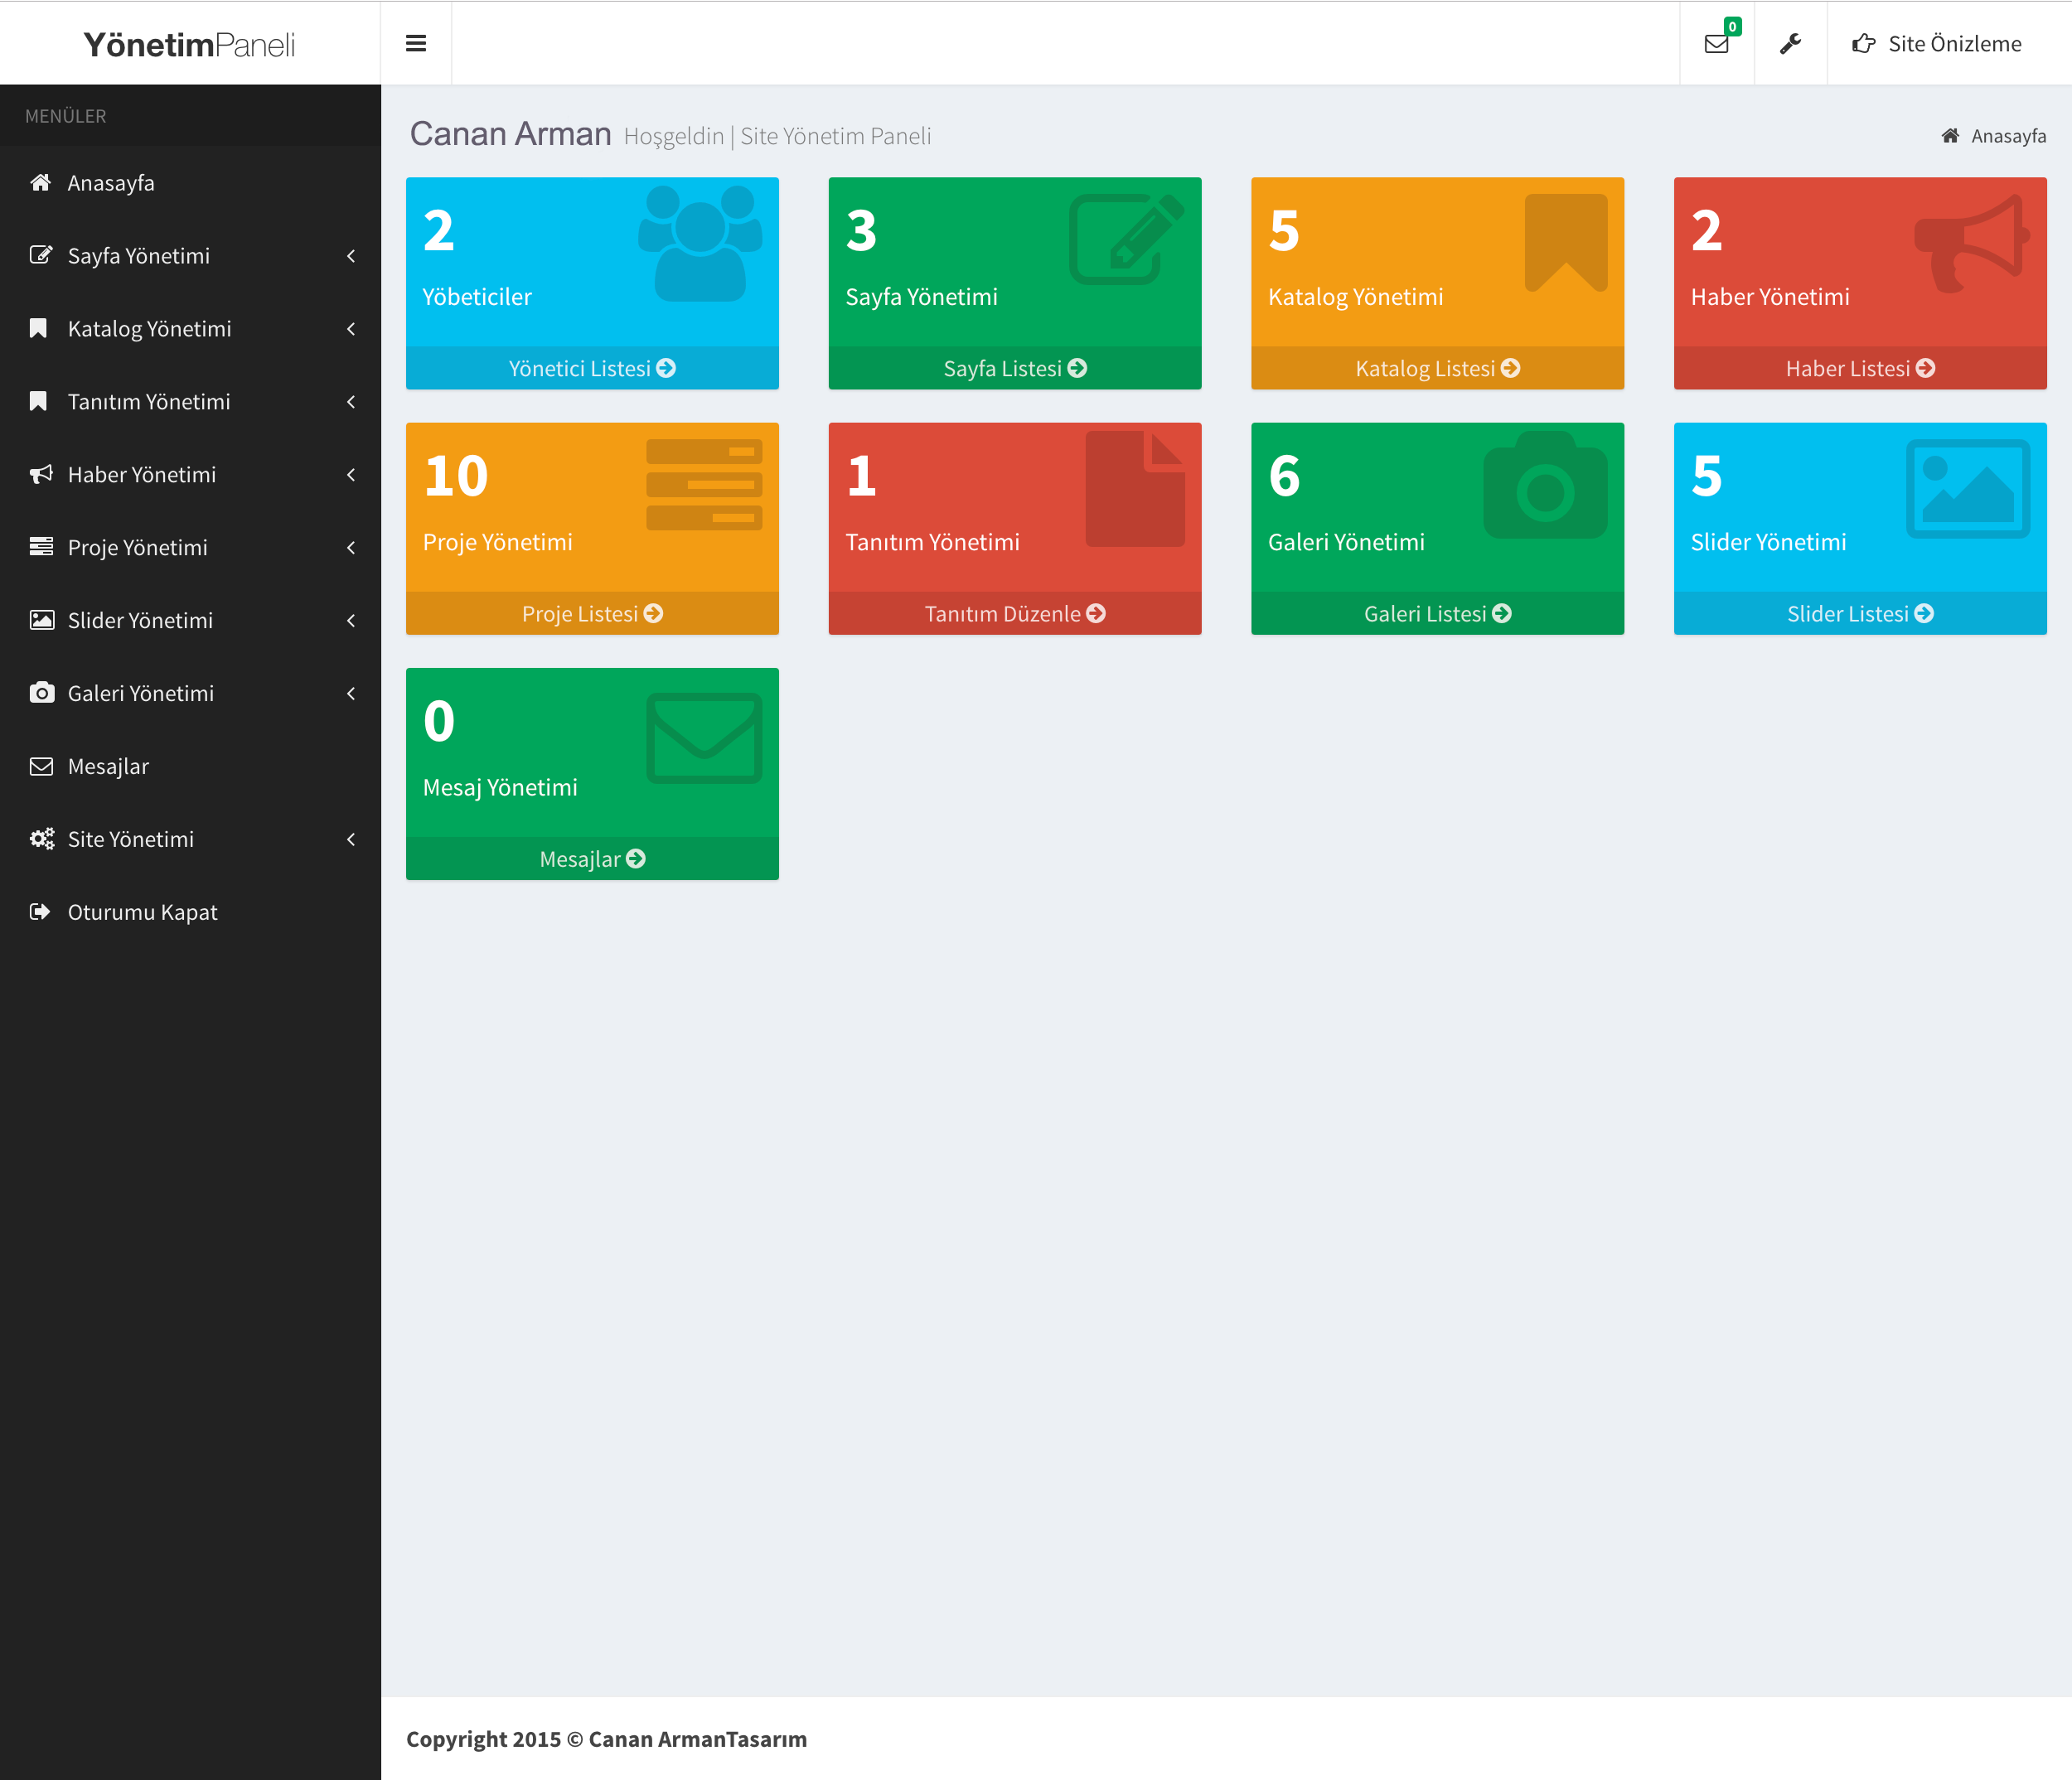This screenshot has width=2072, height=1780.
Task: Click the bookmark icon beside Katalog Yönetimi in sidebar
Action: (x=38, y=328)
